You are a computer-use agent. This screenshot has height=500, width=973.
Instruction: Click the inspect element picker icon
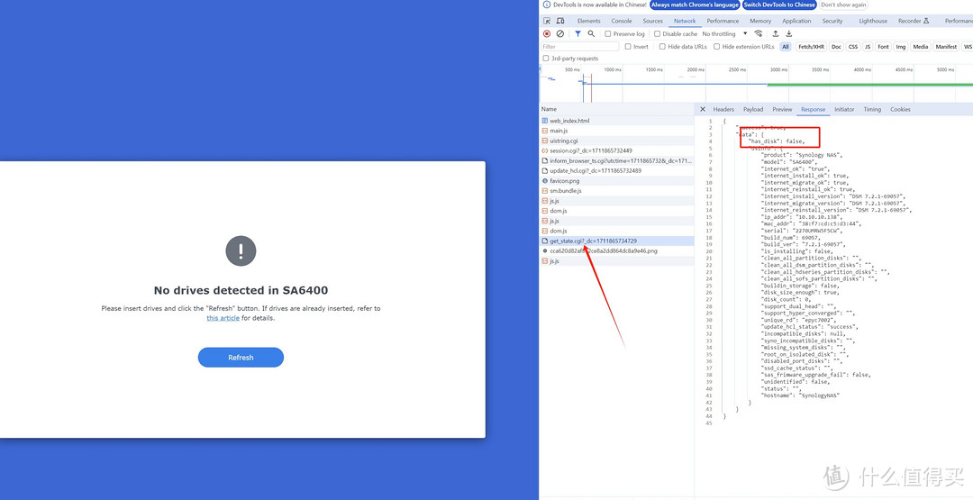coord(547,21)
